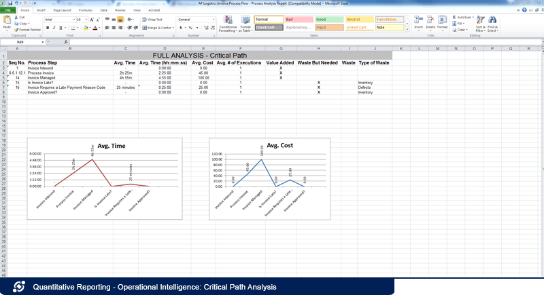Screen dimensions: 544x295
Task: Click the AutoSum button
Action: tap(464, 16)
